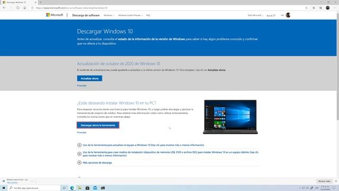Open a new tab with the plus button
Image resolution: width=339 pixels, height=191 pixels.
(40, 2)
